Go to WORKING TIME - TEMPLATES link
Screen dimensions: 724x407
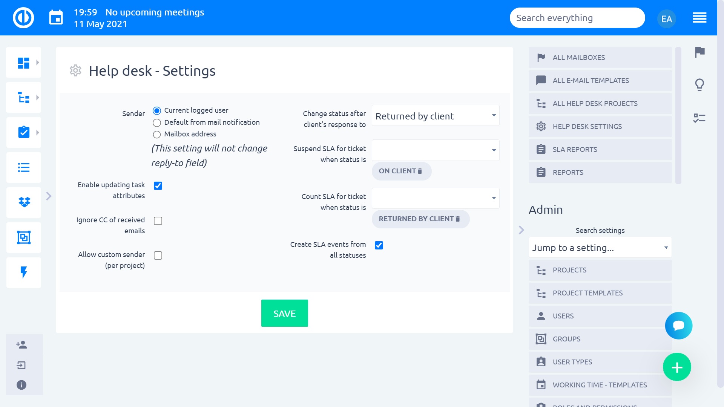(x=600, y=385)
